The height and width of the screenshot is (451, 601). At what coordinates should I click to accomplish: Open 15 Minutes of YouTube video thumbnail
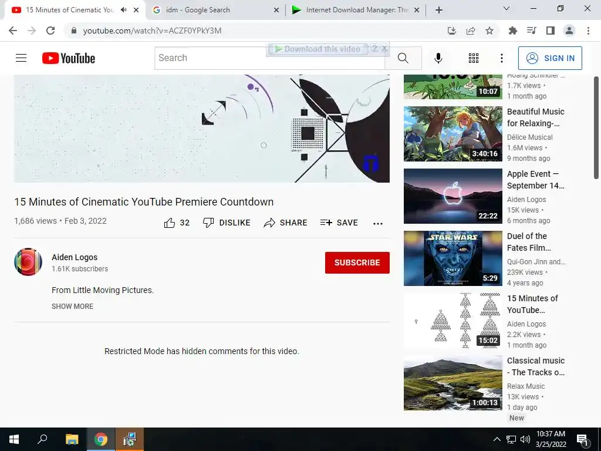click(453, 321)
